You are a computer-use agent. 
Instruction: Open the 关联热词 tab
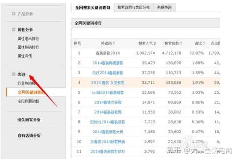coord(164,7)
